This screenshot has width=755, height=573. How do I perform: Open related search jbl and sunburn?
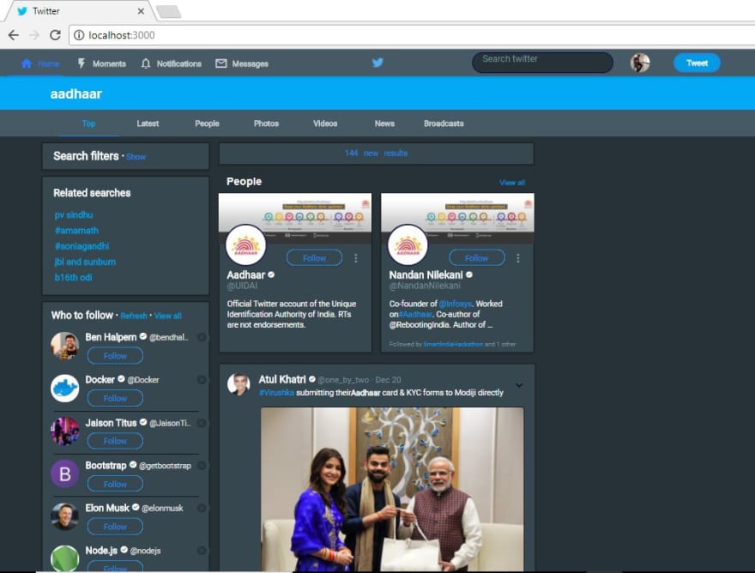click(x=85, y=262)
